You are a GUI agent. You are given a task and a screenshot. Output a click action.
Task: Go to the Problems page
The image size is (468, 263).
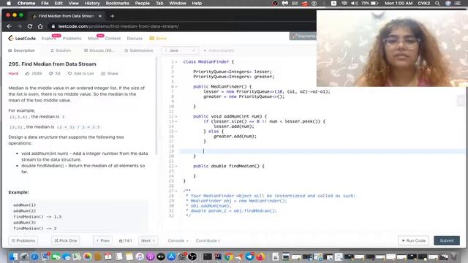click(72, 39)
